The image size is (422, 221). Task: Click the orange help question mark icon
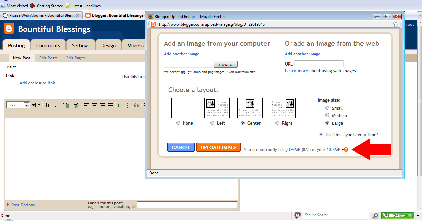(346, 149)
